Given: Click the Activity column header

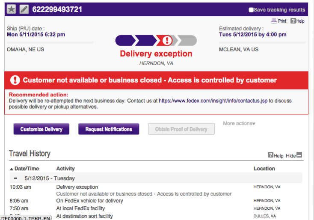Looking at the screenshot, I should click(x=65, y=169).
